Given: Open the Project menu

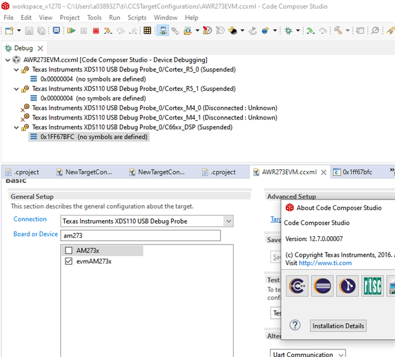Looking at the screenshot, I should [70, 18].
